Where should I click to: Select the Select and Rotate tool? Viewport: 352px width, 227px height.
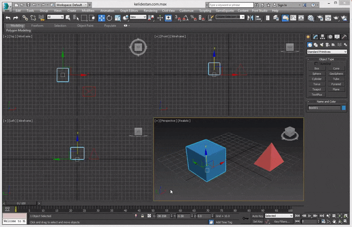110,18
